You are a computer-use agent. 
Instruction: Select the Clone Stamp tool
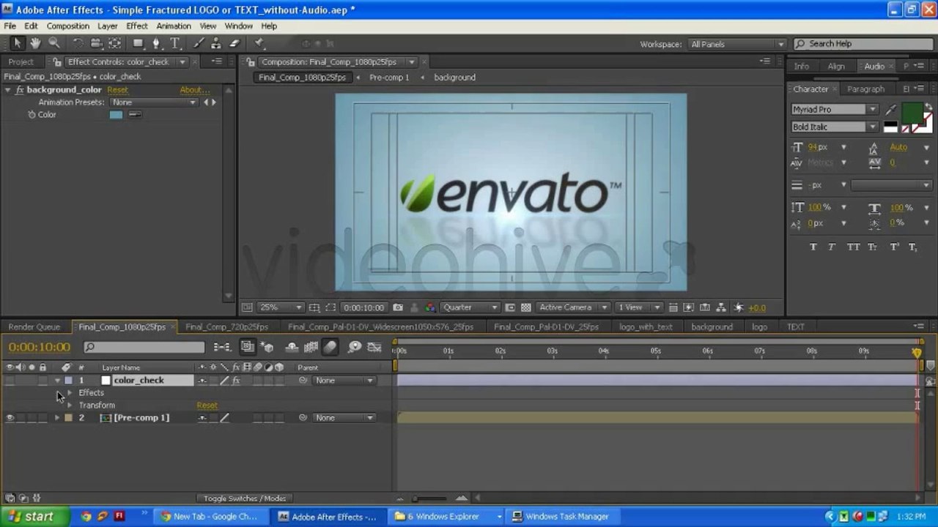217,44
